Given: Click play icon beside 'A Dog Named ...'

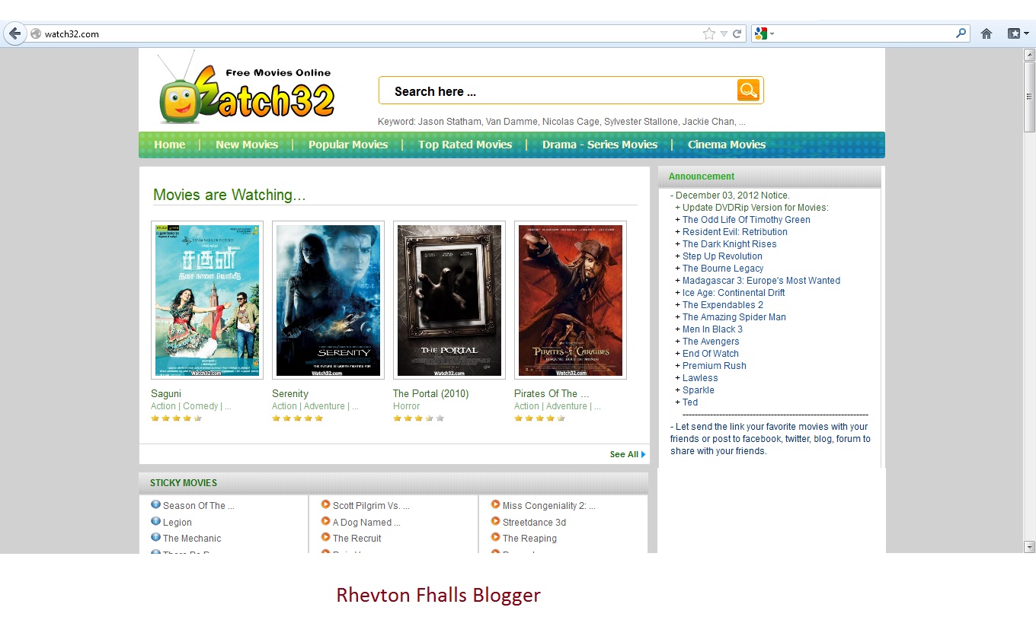Looking at the screenshot, I should click(x=325, y=521).
